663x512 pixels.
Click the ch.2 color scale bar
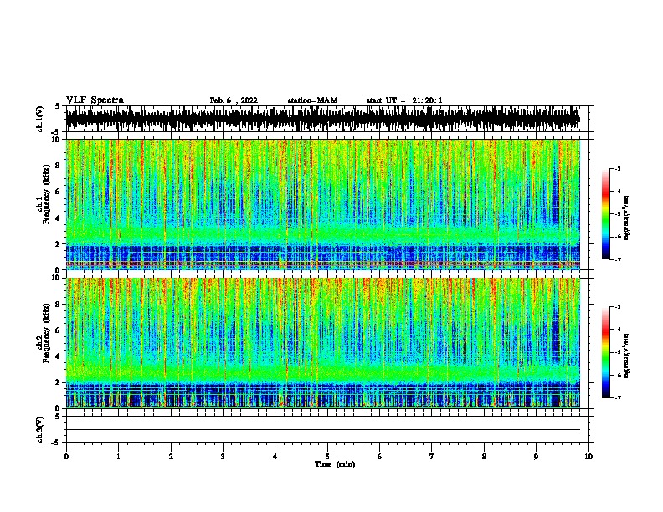coord(606,352)
